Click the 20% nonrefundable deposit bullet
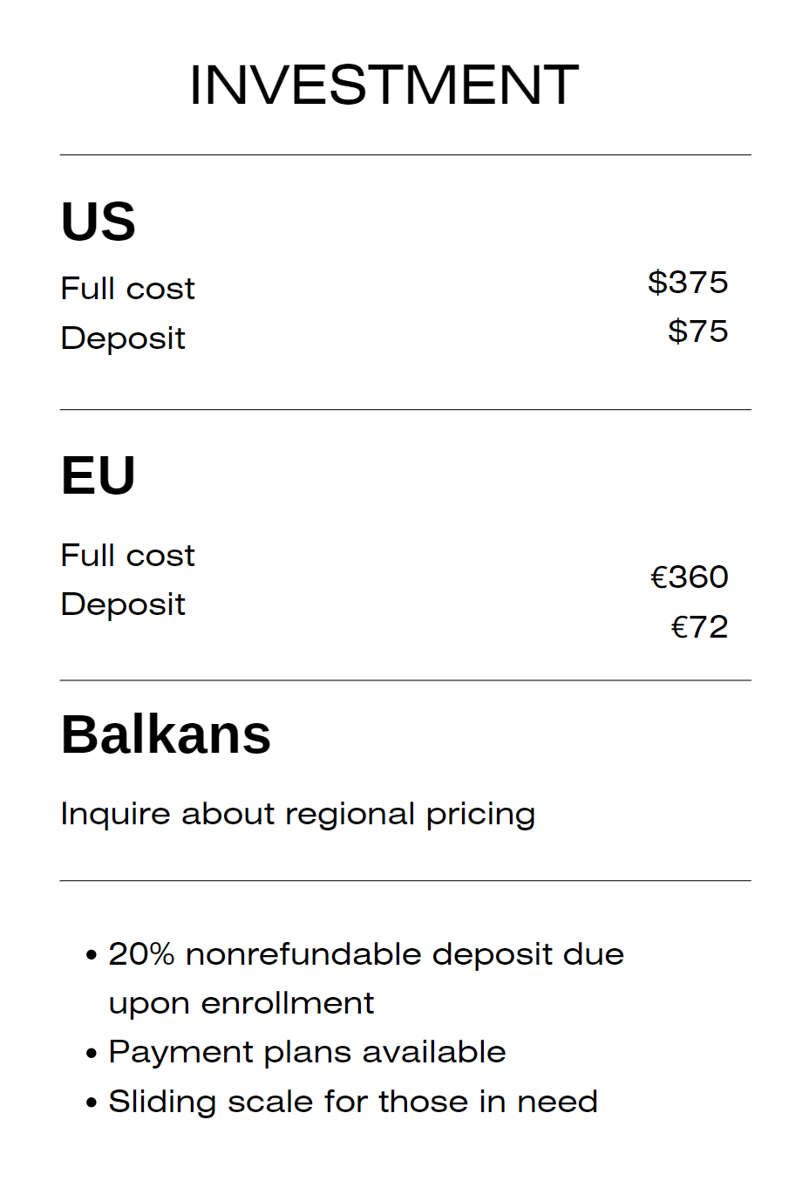The height and width of the screenshot is (1195, 809). pyautogui.click(x=366, y=954)
